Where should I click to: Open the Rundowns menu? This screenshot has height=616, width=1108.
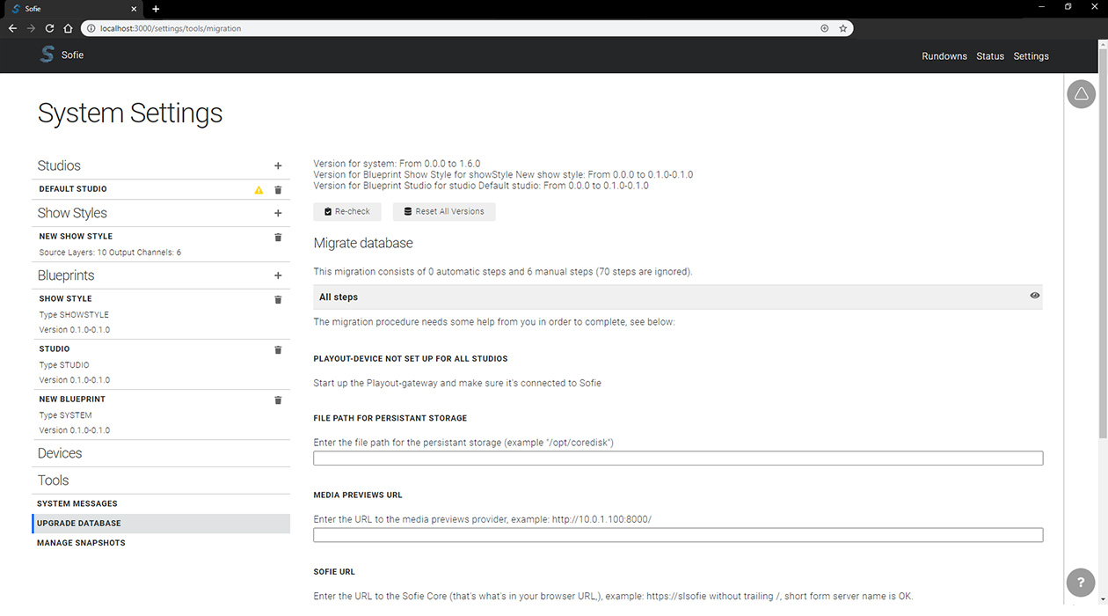pyautogui.click(x=944, y=56)
